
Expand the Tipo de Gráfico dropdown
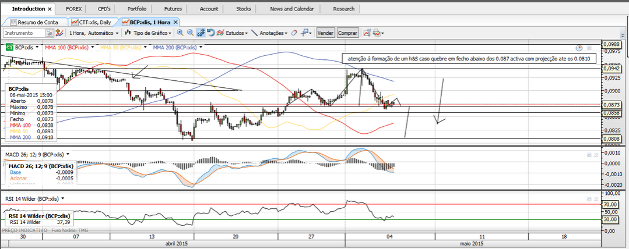pyautogui.click(x=149, y=33)
